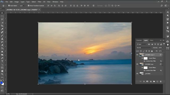Toggle Show Transform Controls checkbox

[29, 6]
